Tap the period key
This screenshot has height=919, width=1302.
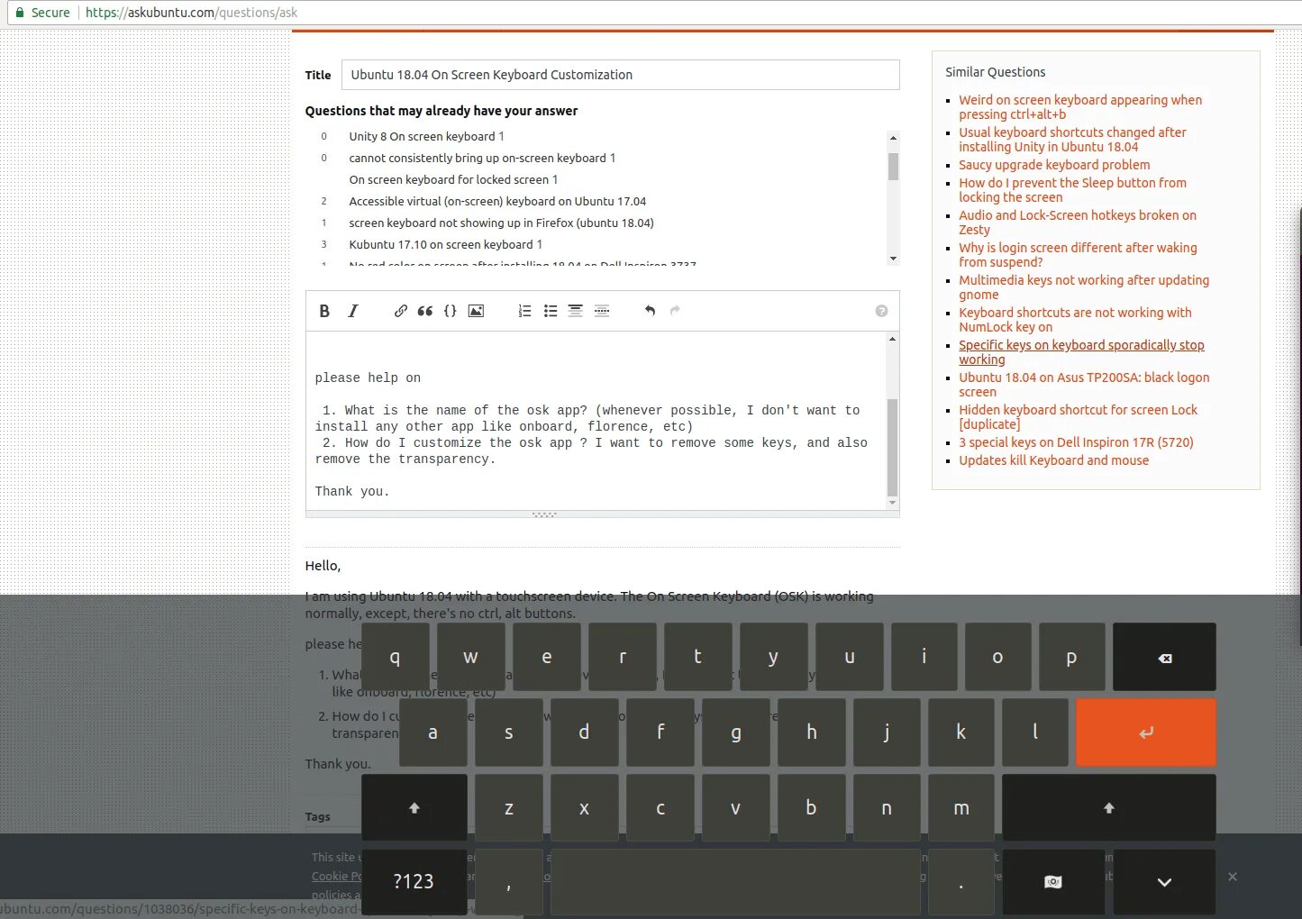point(961,882)
